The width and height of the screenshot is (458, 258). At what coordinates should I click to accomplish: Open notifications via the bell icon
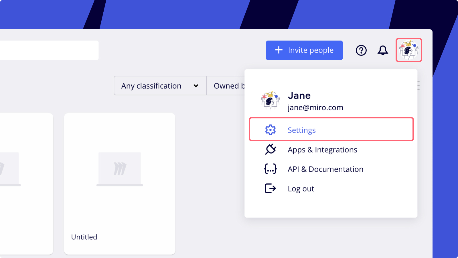pos(383,50)
